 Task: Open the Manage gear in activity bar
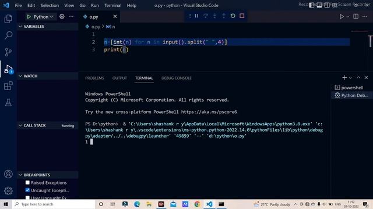pos(8,191)
